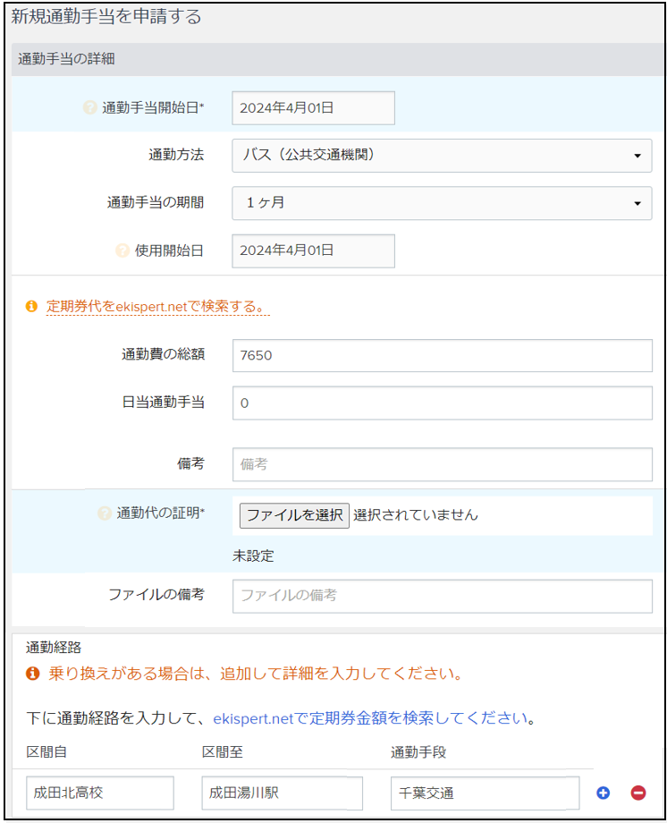667x823 pixels.
Task: Click the 区間自 field containing 成田北高校
Action: (x=100, y=793)
